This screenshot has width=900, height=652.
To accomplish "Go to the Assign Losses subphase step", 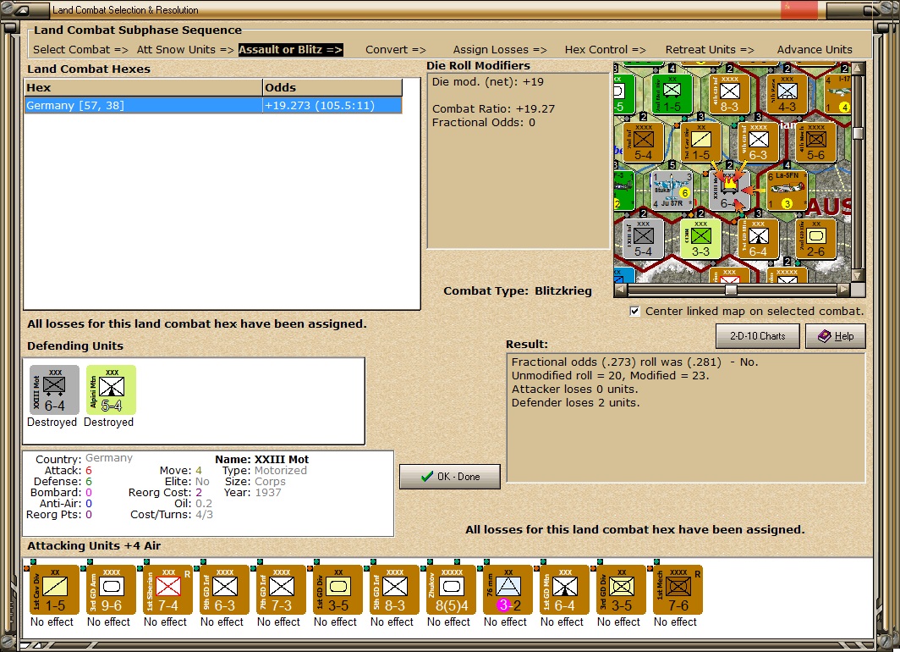I will click(x=500, y=49).
